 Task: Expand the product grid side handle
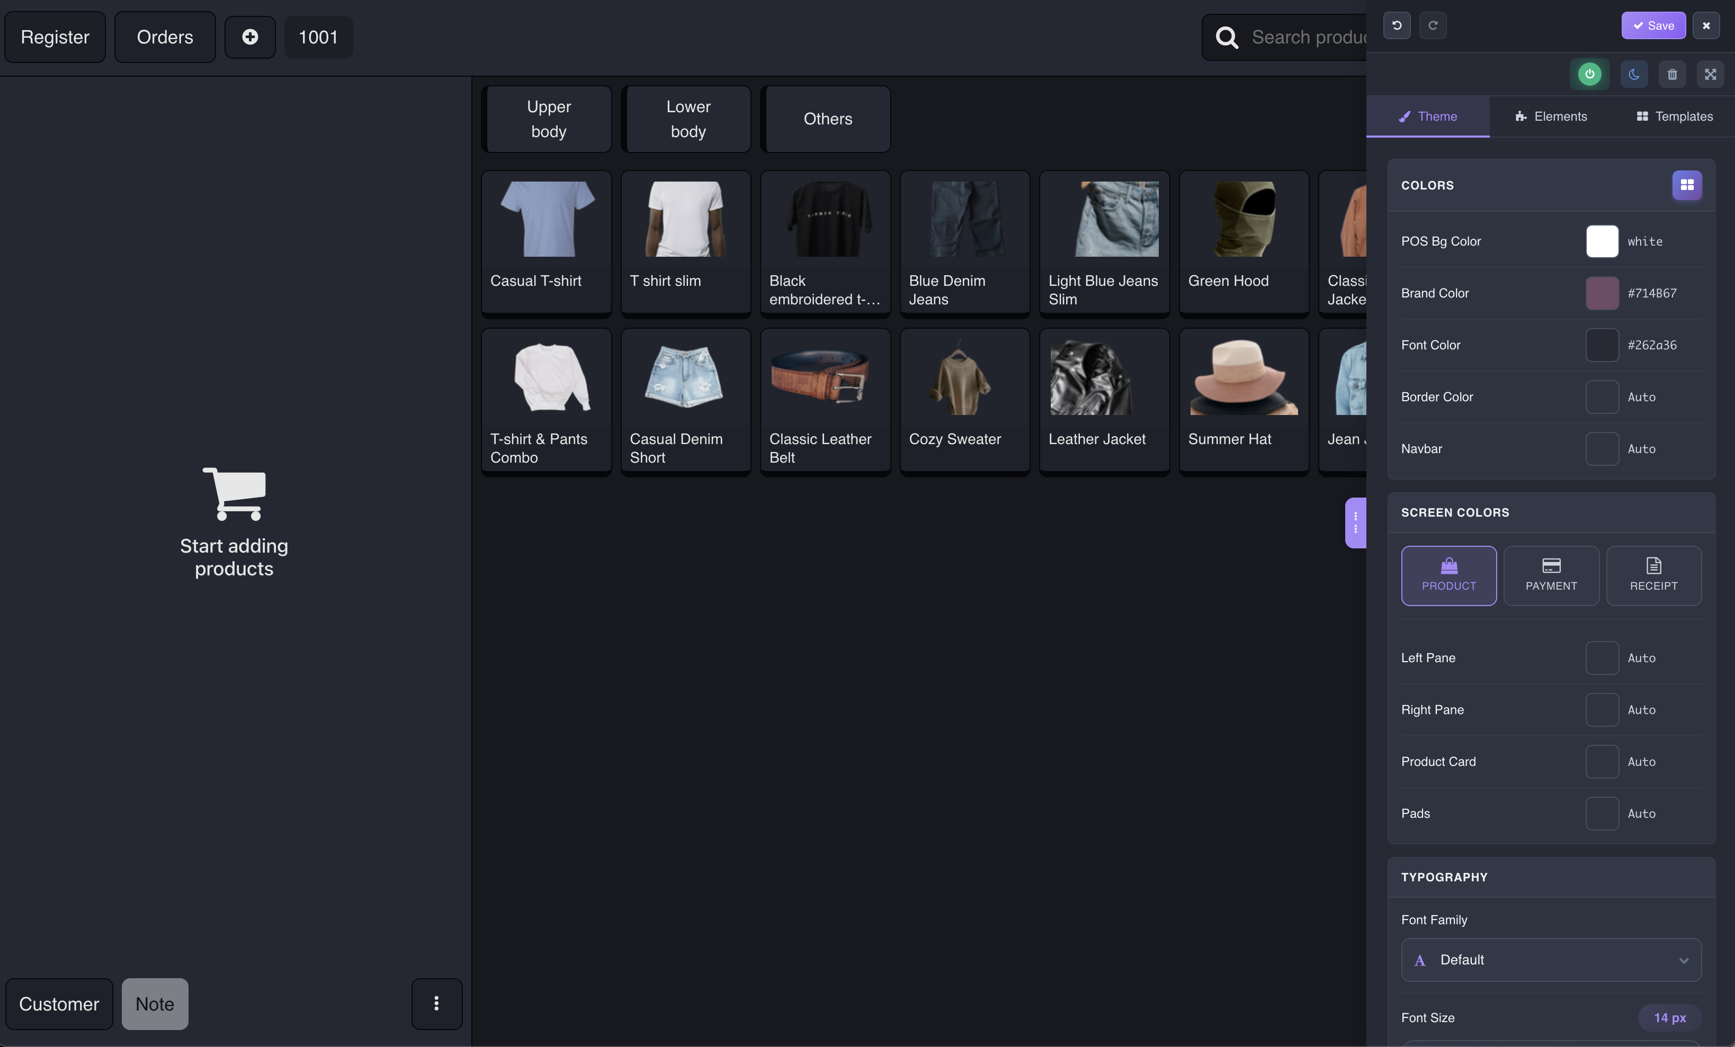tap(1355, 522)
